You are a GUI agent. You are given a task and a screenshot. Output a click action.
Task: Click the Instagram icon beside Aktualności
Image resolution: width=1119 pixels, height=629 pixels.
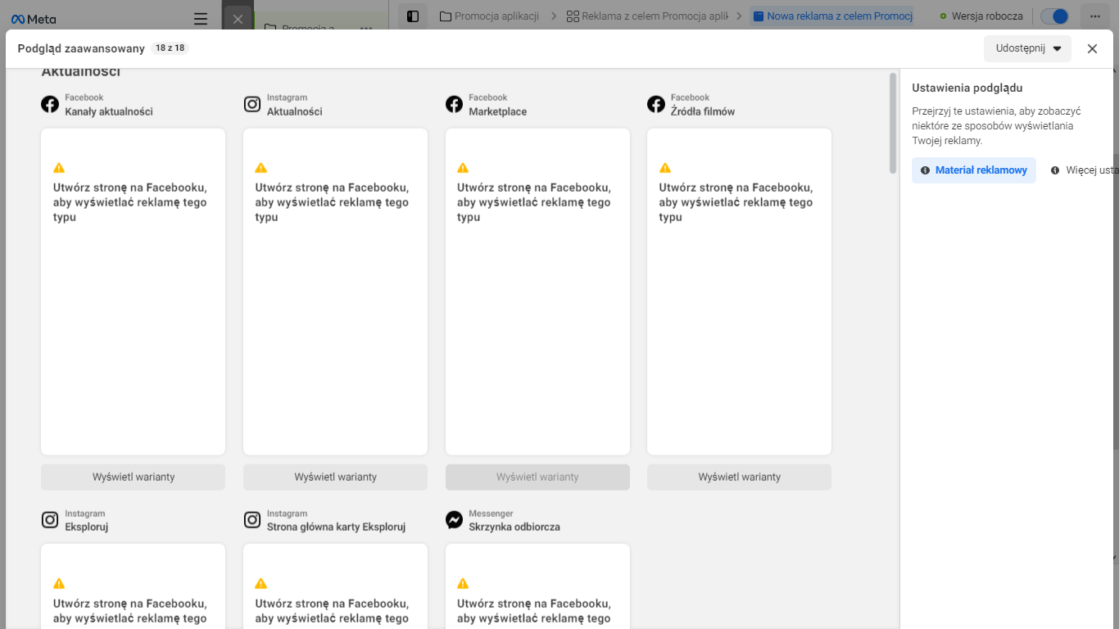click(x=252, y=104)
